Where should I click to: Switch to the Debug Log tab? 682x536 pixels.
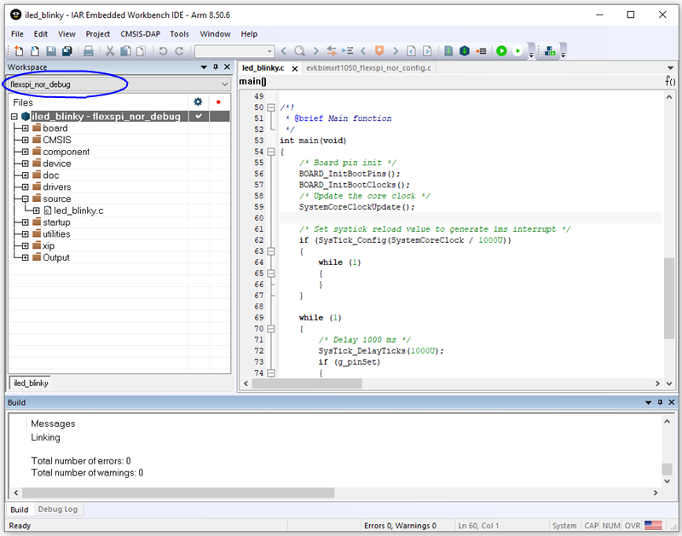coord(58,510)
